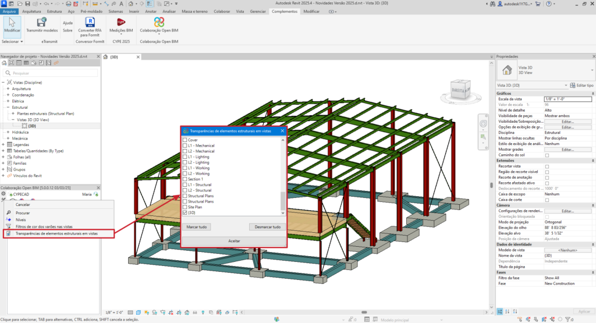The height and width of the screenshot is (323, 596).
Task: Click the ViewCube DIREITA face
Action: (458, 90)
